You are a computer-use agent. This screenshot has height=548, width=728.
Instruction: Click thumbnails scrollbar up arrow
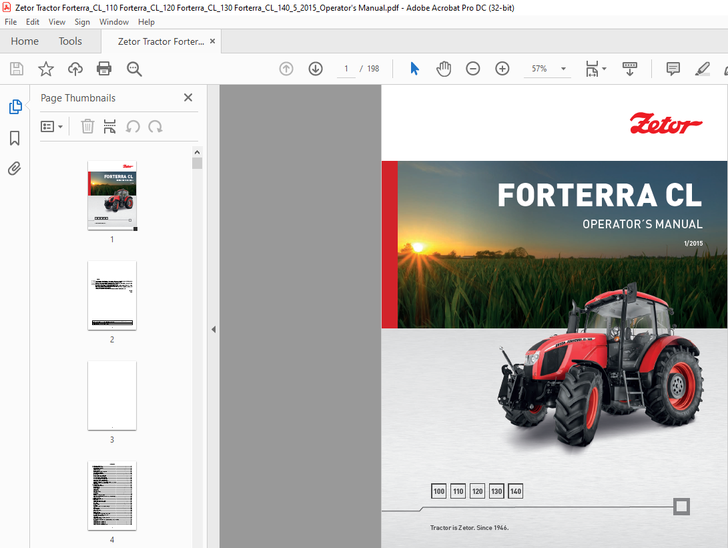pos(197,152)
